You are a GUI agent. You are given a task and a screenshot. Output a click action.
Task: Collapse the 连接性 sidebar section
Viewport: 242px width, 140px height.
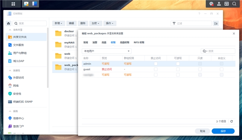click(x=10, y=70)
